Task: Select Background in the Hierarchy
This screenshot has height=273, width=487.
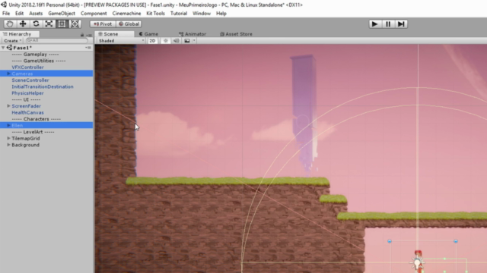Action: [x=25, y=145]
